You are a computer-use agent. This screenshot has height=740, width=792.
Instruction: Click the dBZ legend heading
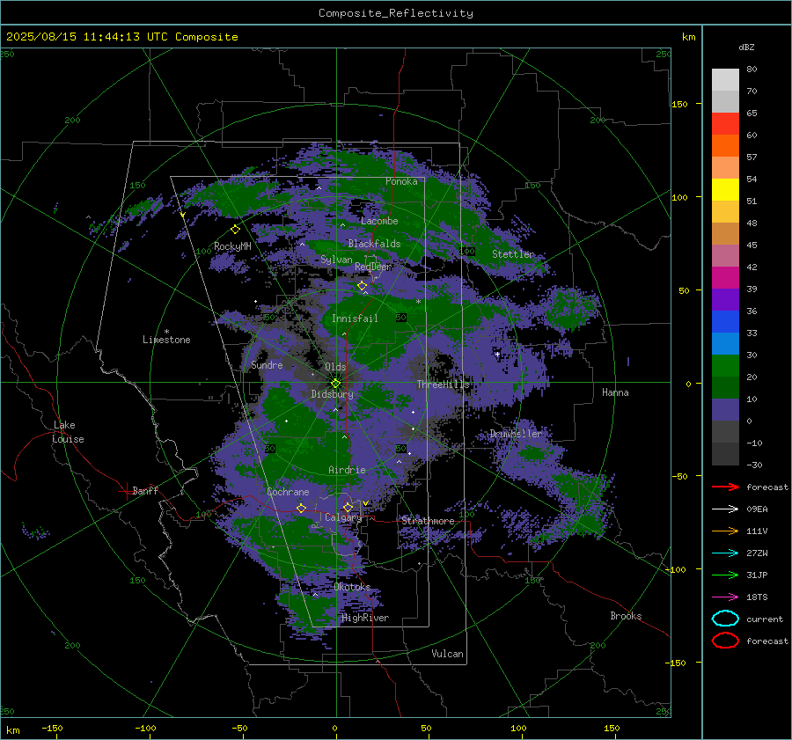coord(746,47)
